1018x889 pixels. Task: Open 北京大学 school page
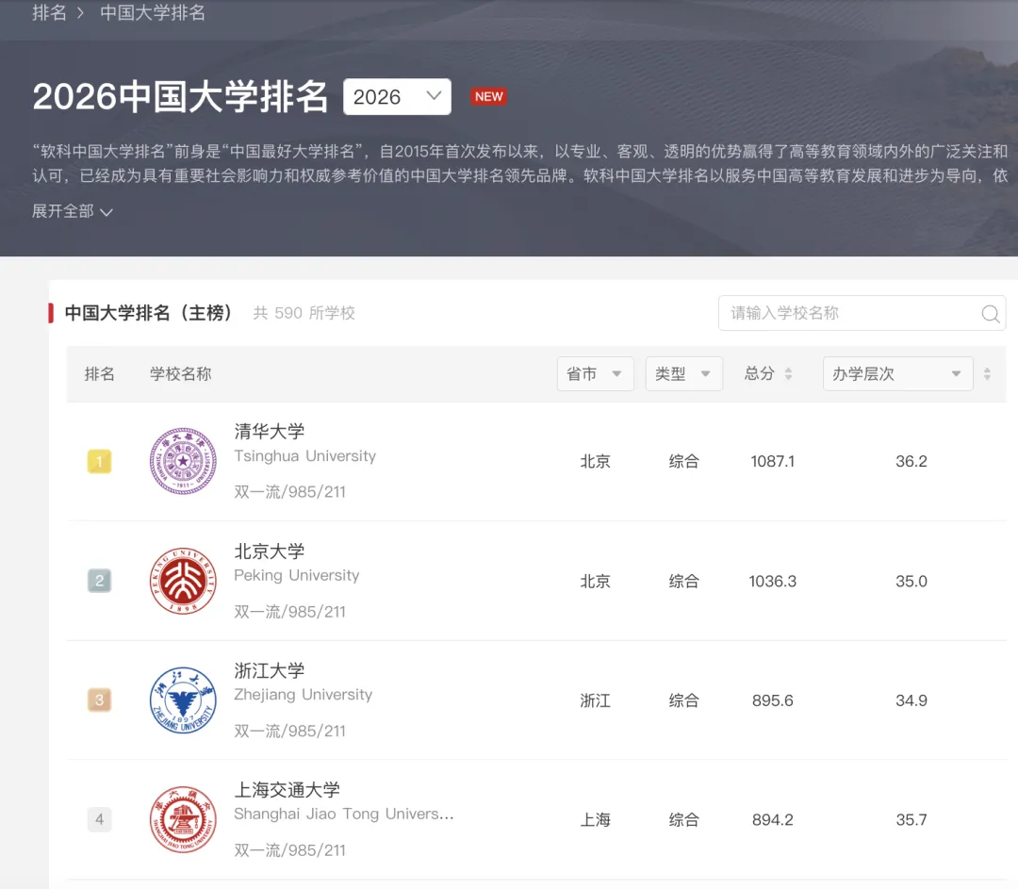coord(270,552)
